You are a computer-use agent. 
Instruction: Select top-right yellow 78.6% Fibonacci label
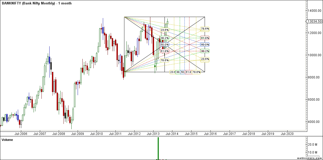tap(205, 29)
